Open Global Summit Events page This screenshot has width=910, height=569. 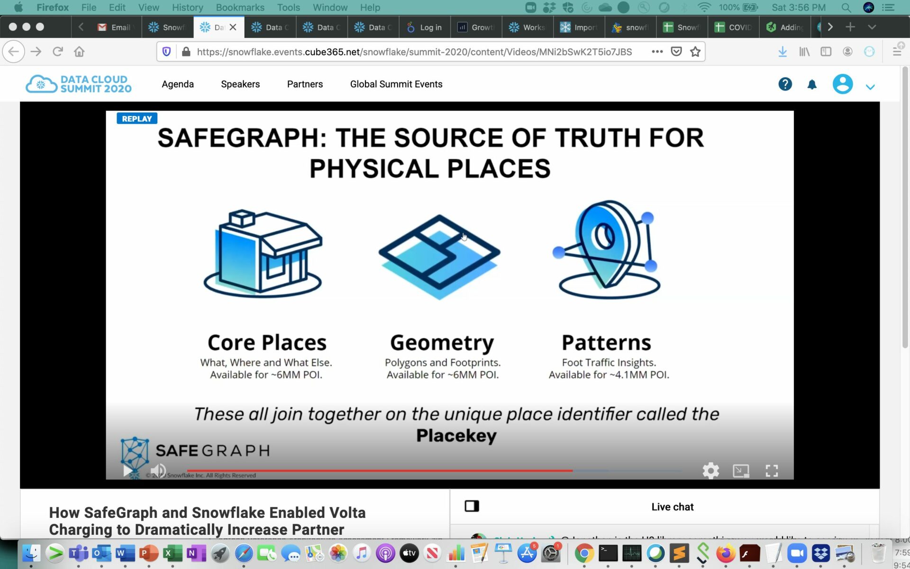(396, 84)
